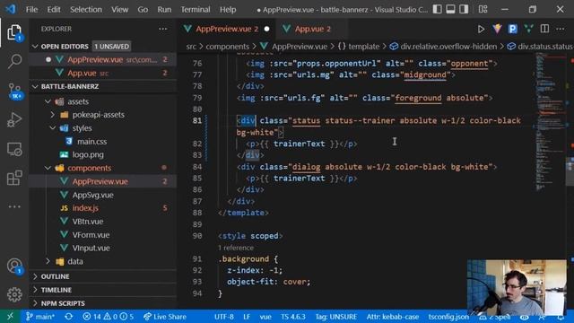The width and height of the screenshot is (574, 323).
Task: Open Explorer views and more actions ellipsis
Action: (x=163, y=29)
